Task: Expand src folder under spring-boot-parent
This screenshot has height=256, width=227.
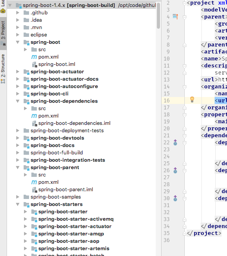Action: [26, 175]
